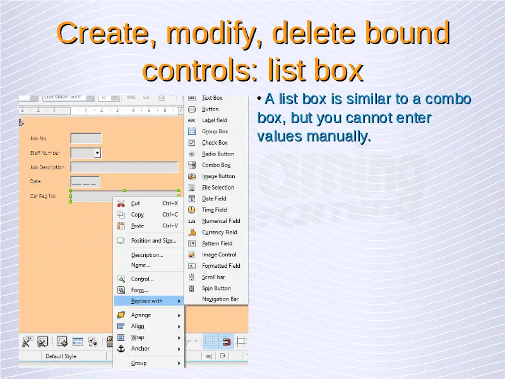Click the Job No label
Image resolution: width=505 pixels, height=379 pixels.
tap(38, 138)
